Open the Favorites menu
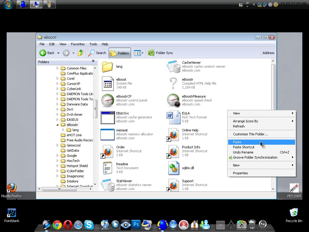 click(x=78, y=44)
